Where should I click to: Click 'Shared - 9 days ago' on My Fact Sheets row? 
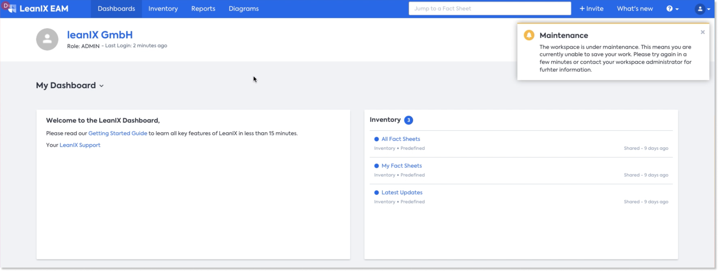click(x=646, y=175)
